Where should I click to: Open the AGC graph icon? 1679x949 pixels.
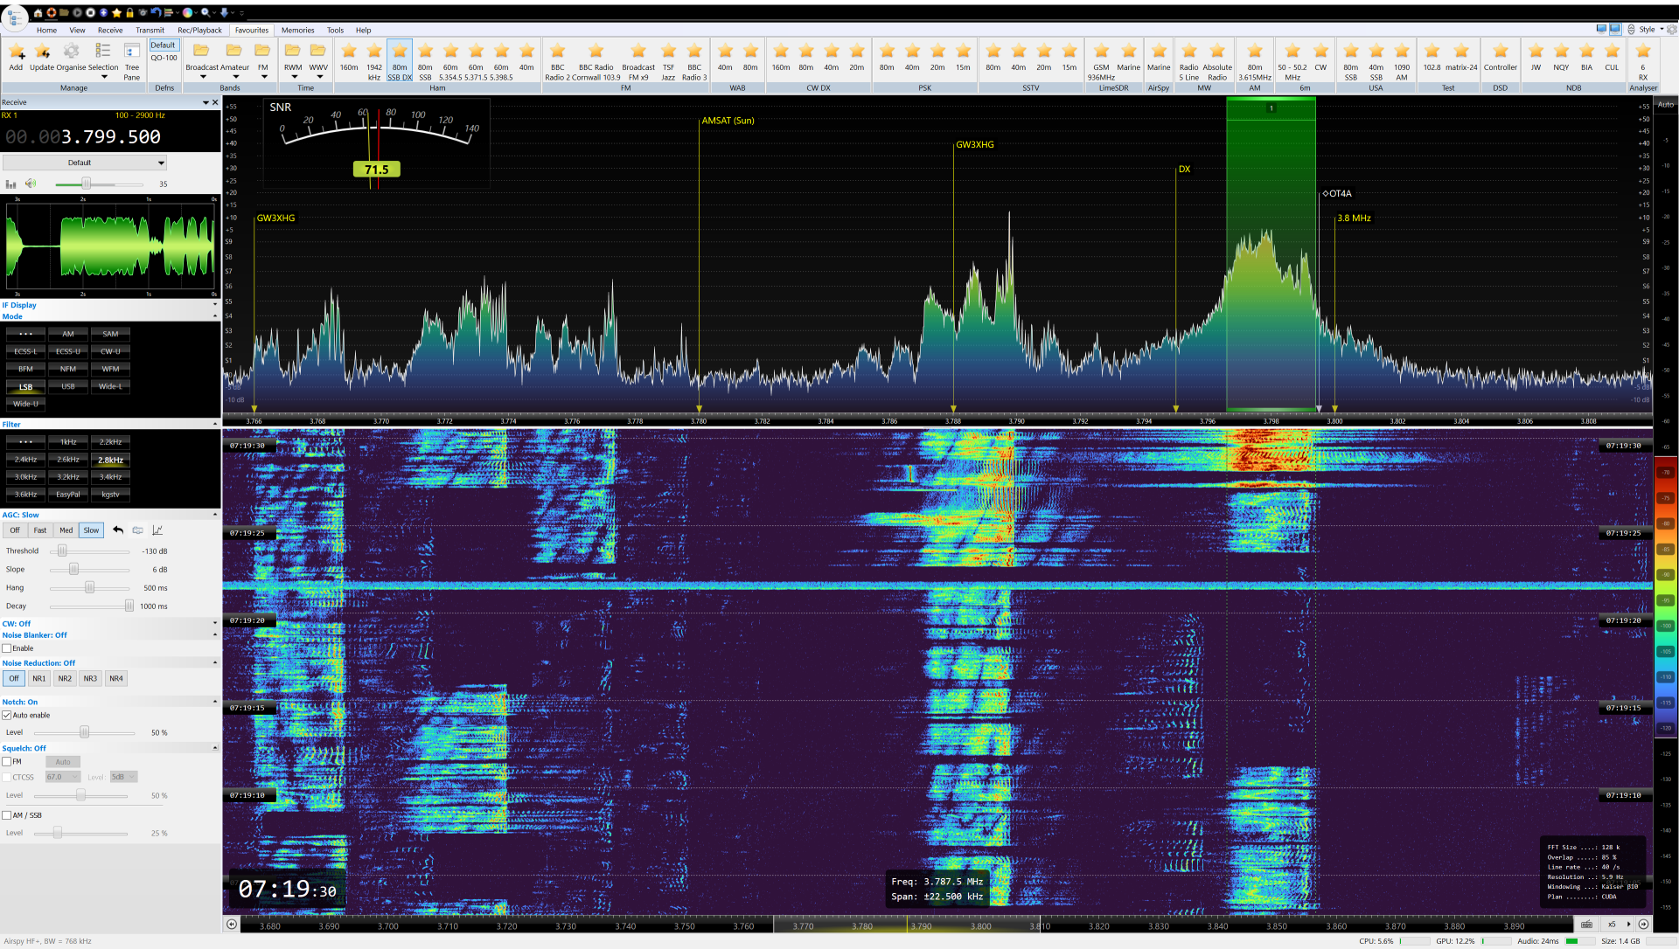pos(157,530)
